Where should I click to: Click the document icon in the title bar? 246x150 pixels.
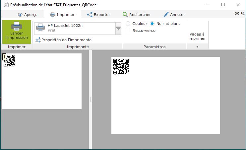[x=6, y=5]
